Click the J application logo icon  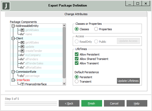point(6,6)
